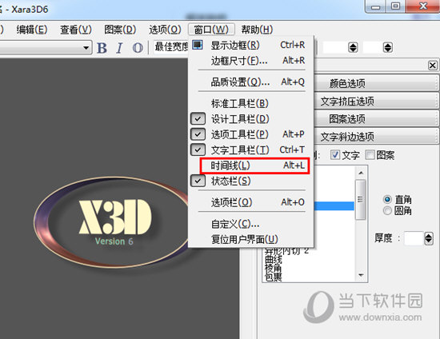Open the 图案(D) menu
The height and width of the screenshot is (339, 440).
coord(120,30)
